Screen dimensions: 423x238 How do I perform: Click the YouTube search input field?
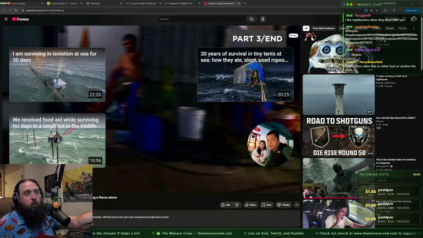pos(202,19)
